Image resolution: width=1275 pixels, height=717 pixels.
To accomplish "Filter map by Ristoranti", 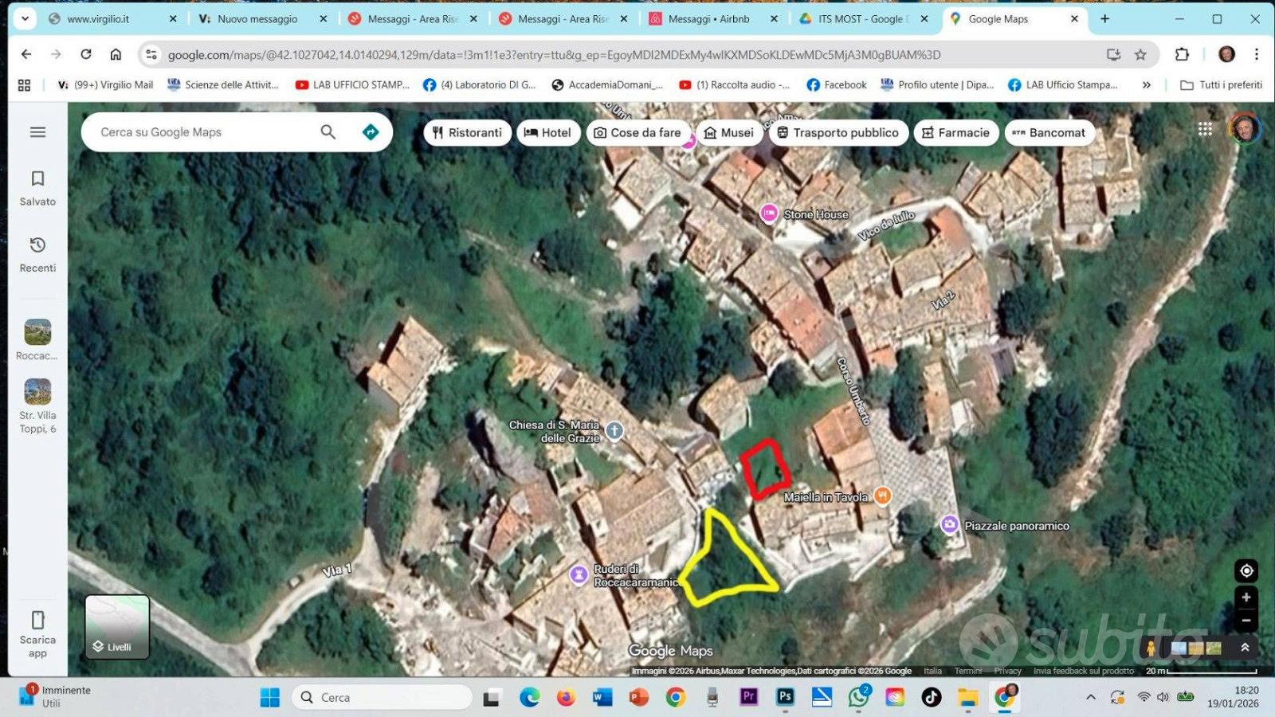I will (x=467, y=133).
